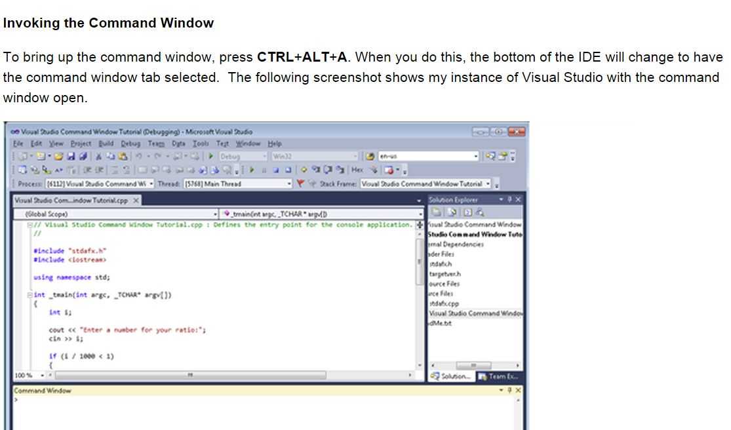Click the Redo arrow icon
Viewport: 731px width, 430px height.
click(157, 157)
